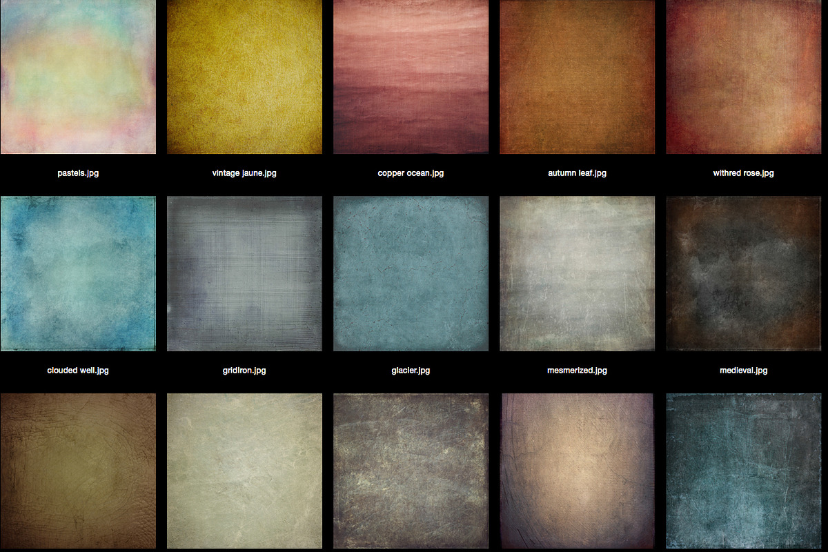Click the copper ocean texture image
Screen dimensions: 828x552
point(411,77)
